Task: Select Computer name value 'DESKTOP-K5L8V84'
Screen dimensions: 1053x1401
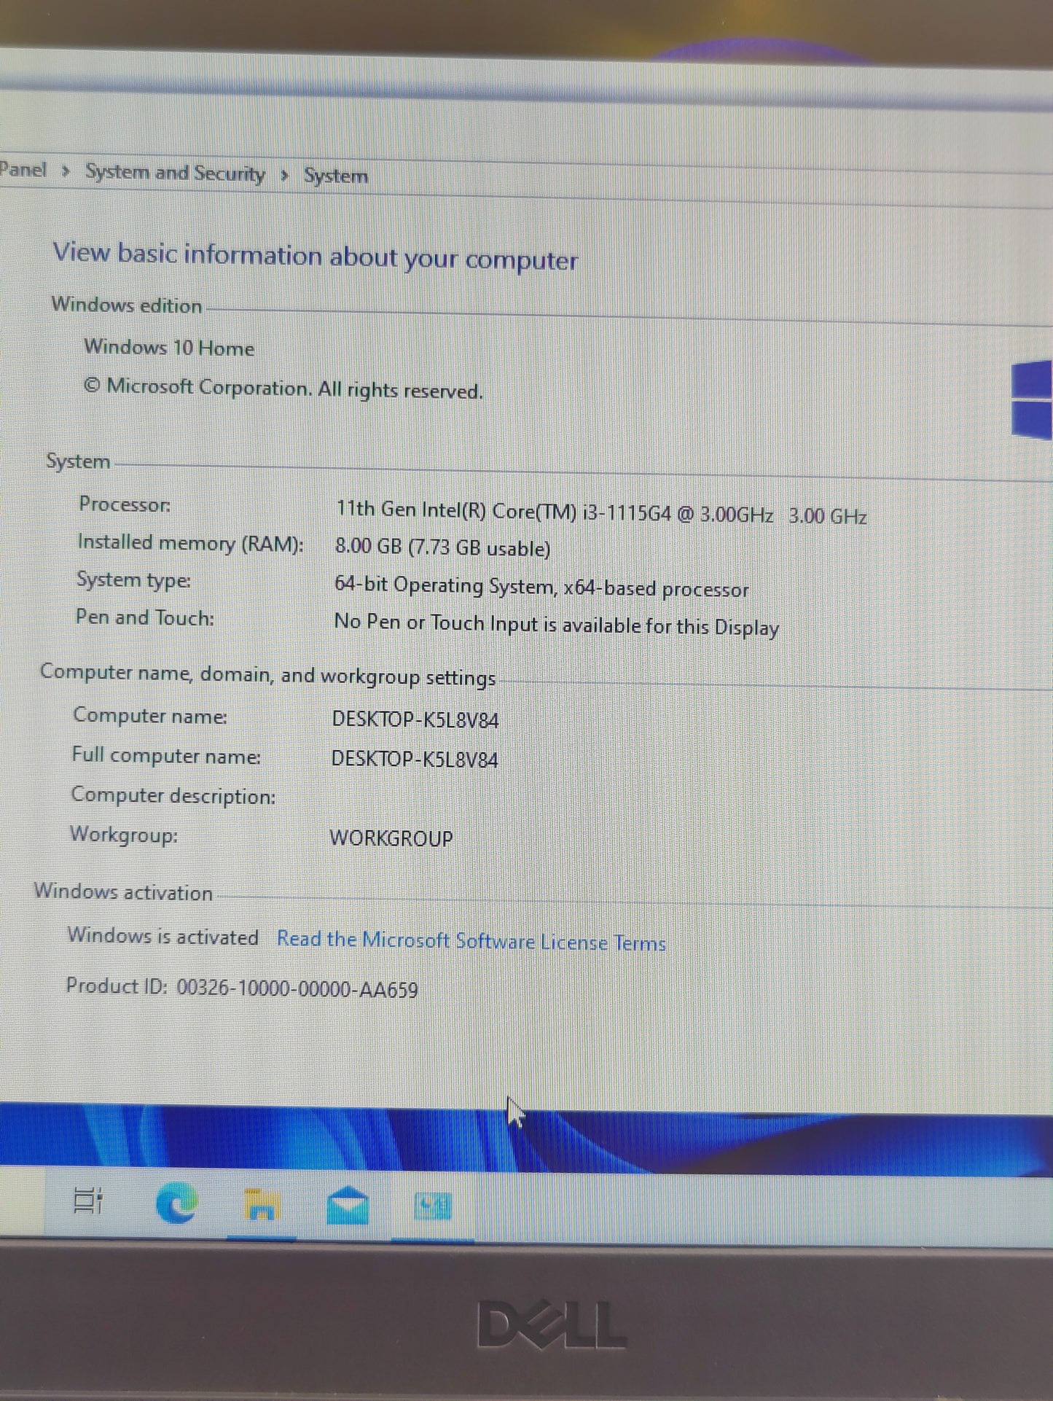Action: coord(415,719)
